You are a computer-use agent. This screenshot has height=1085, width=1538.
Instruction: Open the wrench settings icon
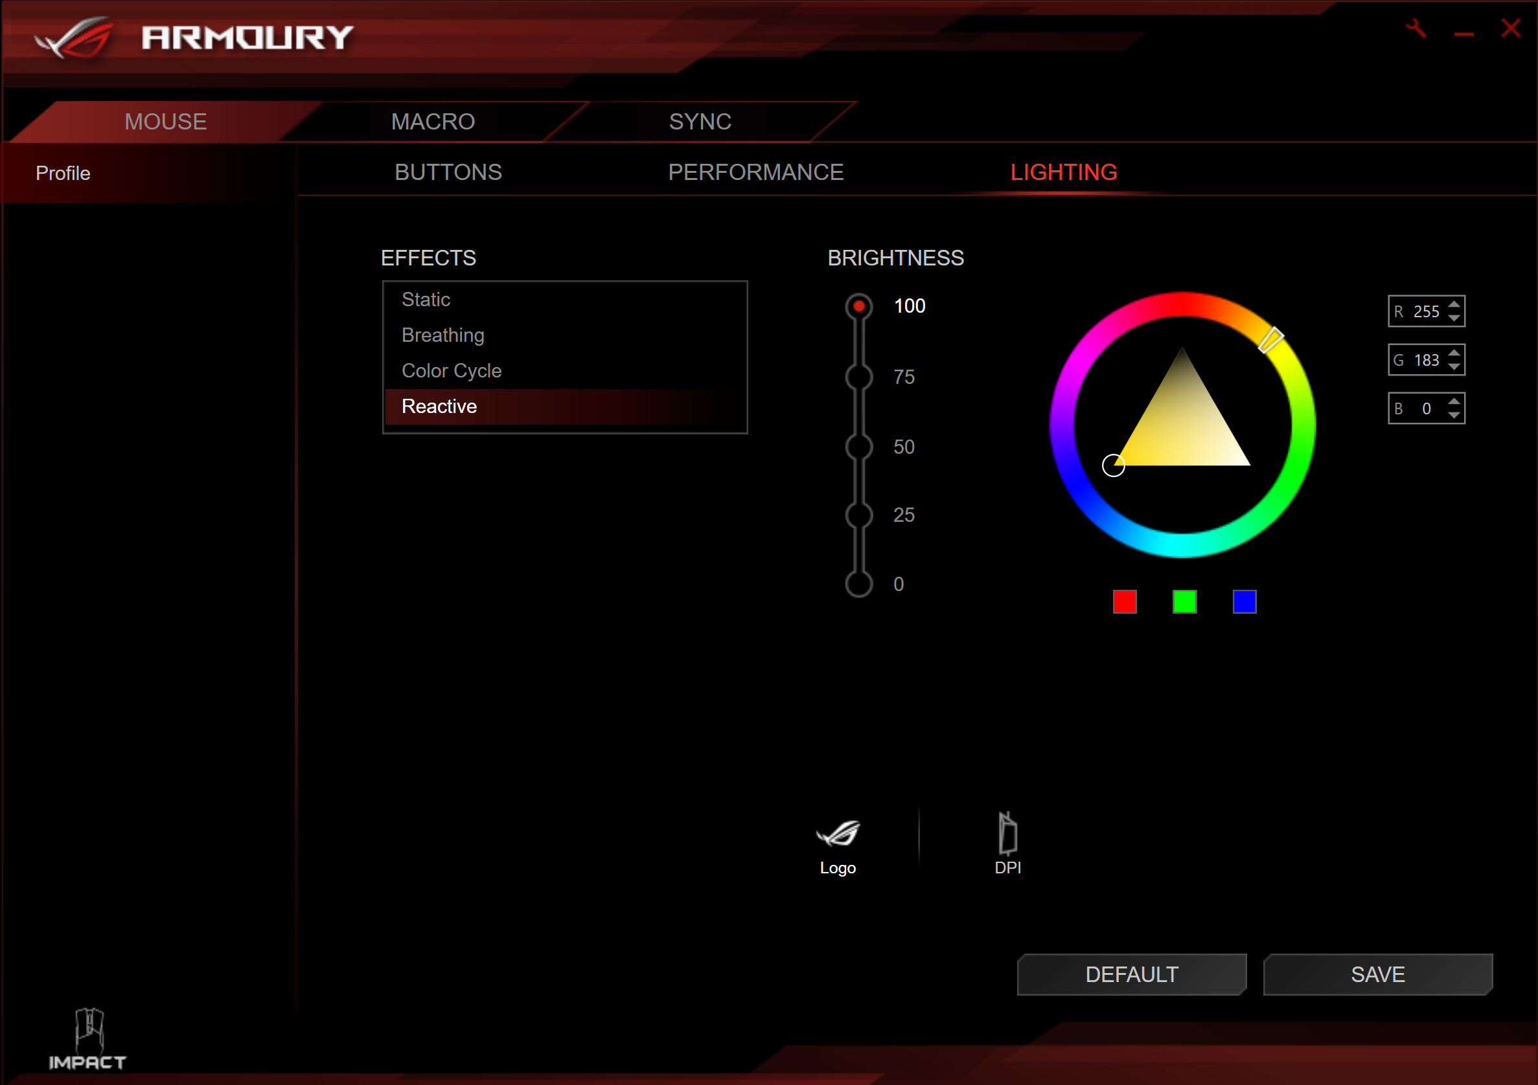(1416, 28)
